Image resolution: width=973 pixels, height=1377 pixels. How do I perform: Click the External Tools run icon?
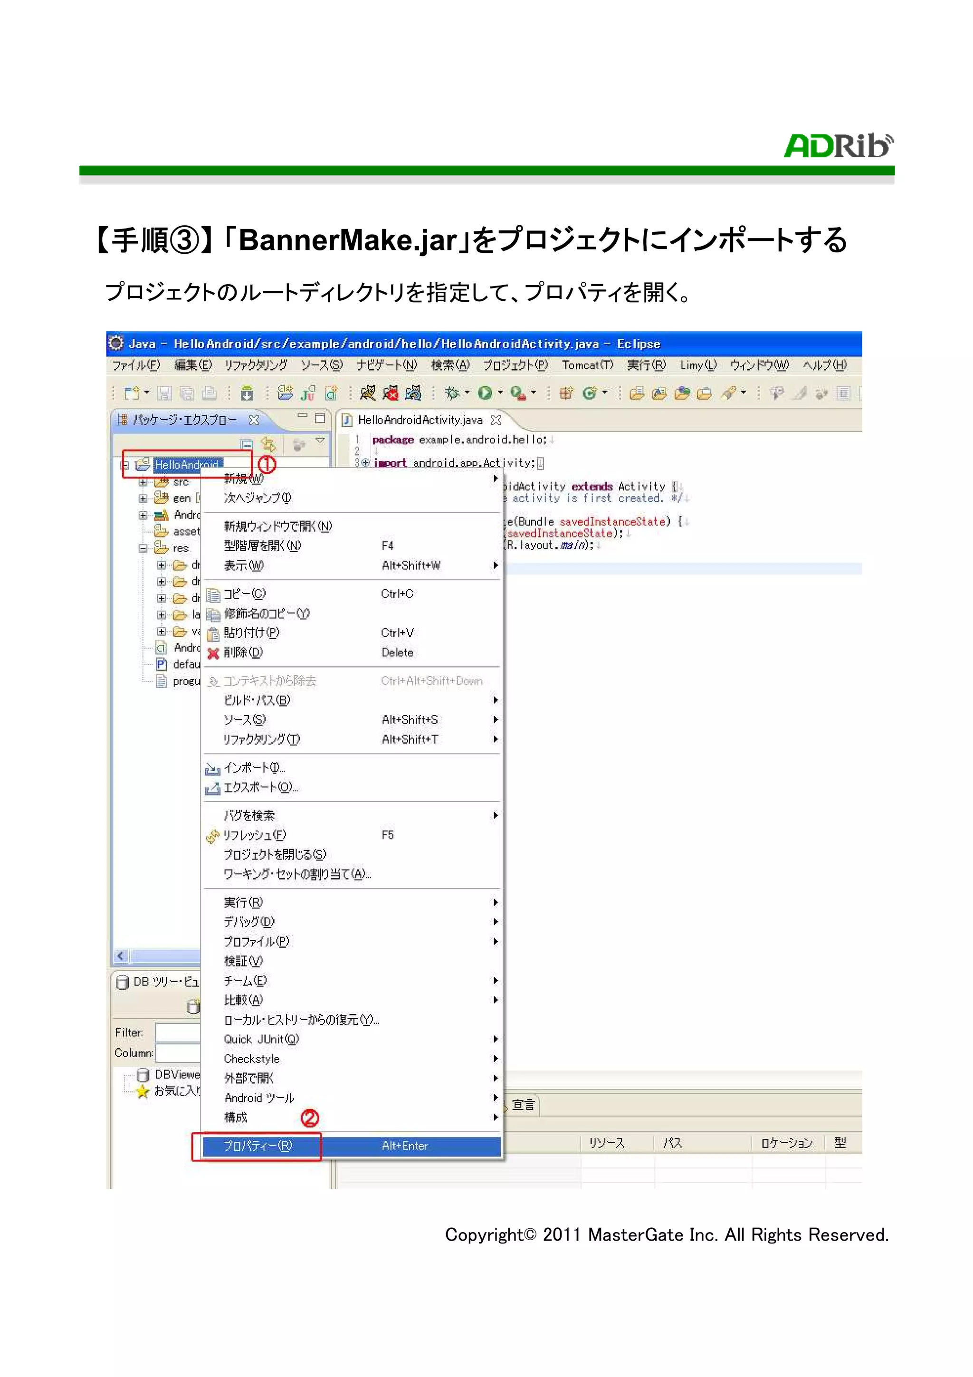tap(518, 393)
